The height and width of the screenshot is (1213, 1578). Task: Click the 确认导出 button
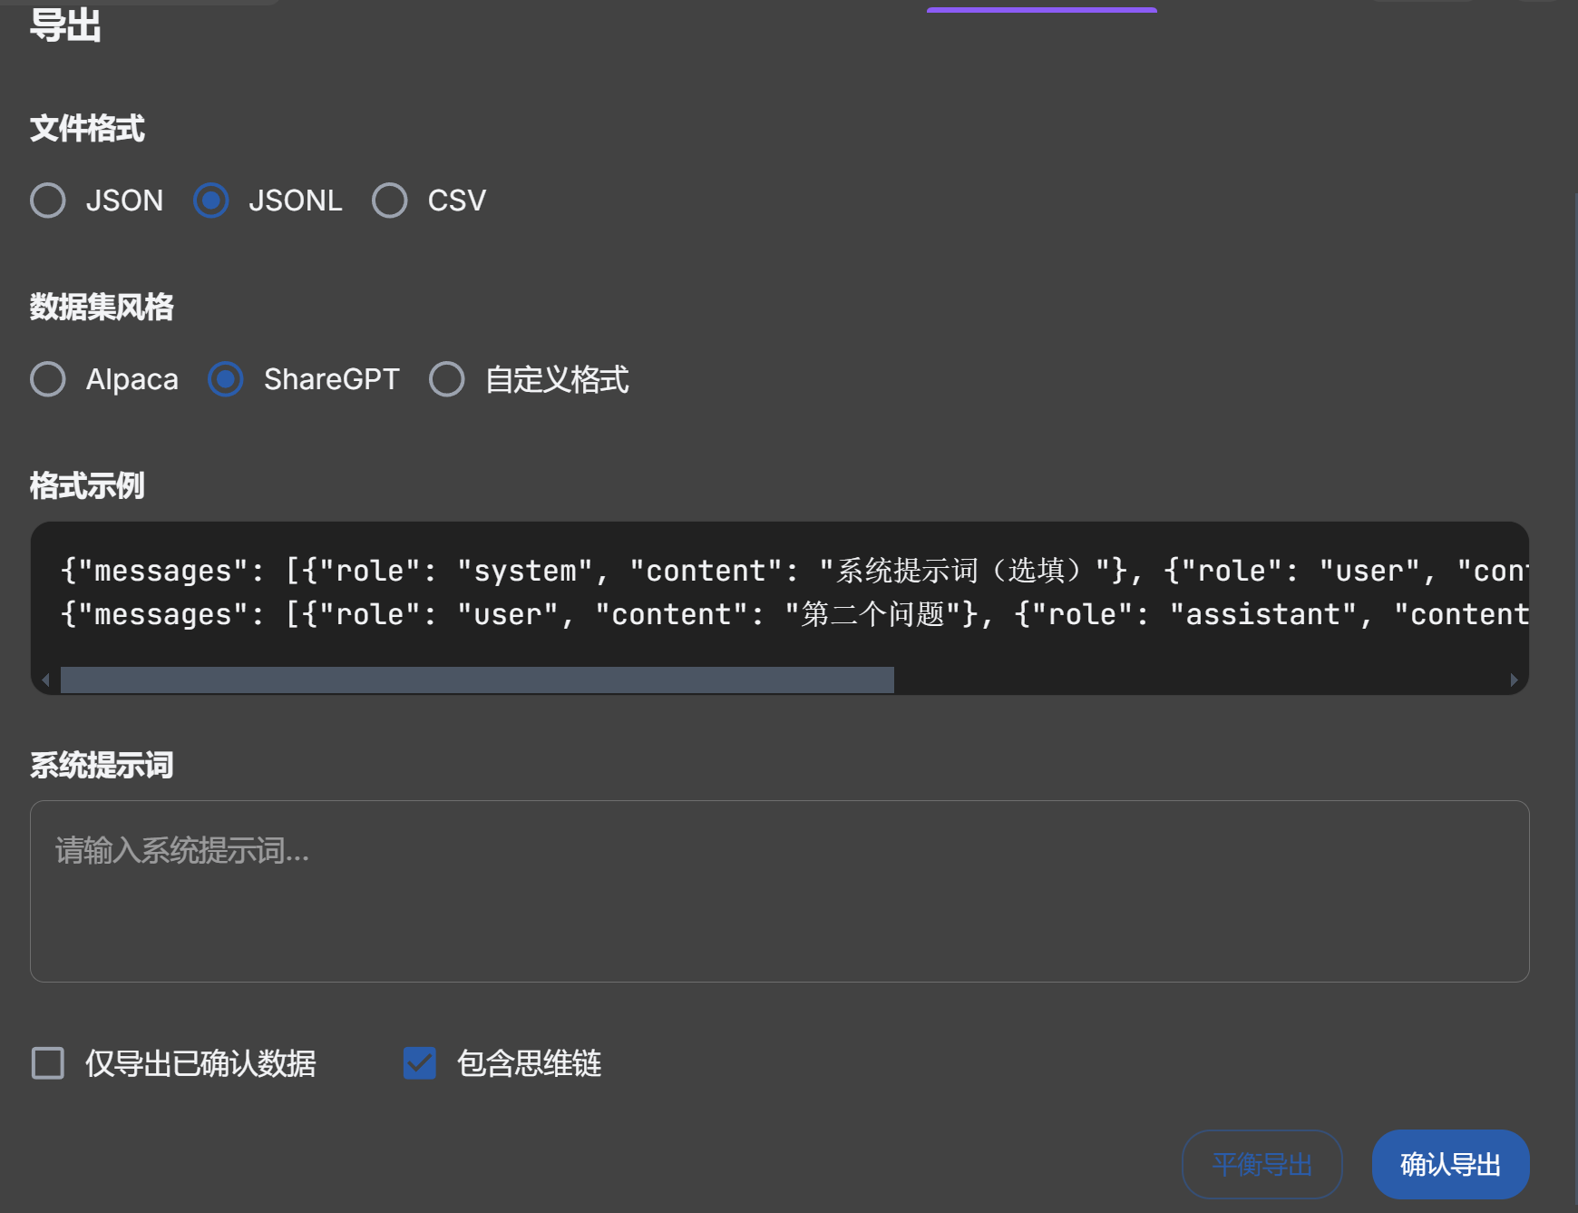1451,1164
